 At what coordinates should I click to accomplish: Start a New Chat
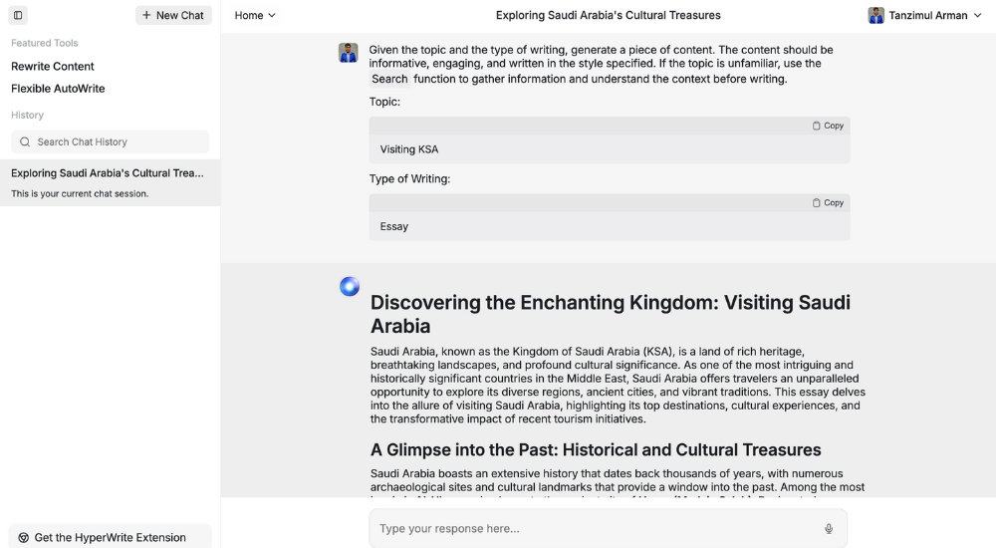[173, 15]
